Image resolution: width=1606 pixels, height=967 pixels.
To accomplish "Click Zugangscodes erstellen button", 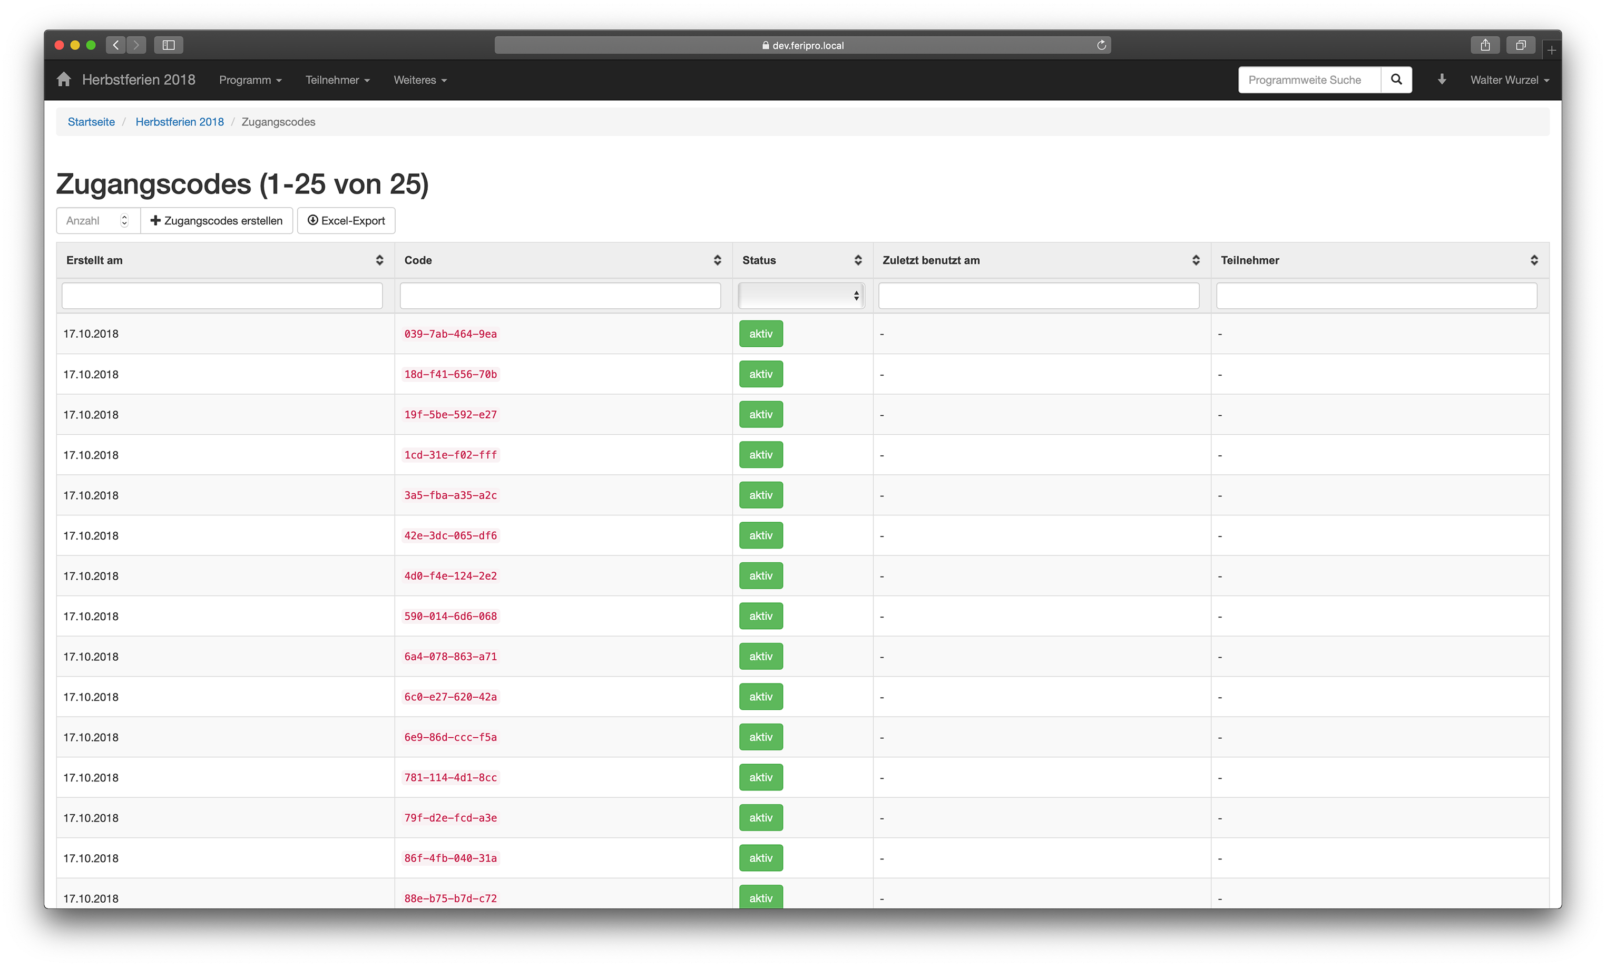I will tap(217, 220).
